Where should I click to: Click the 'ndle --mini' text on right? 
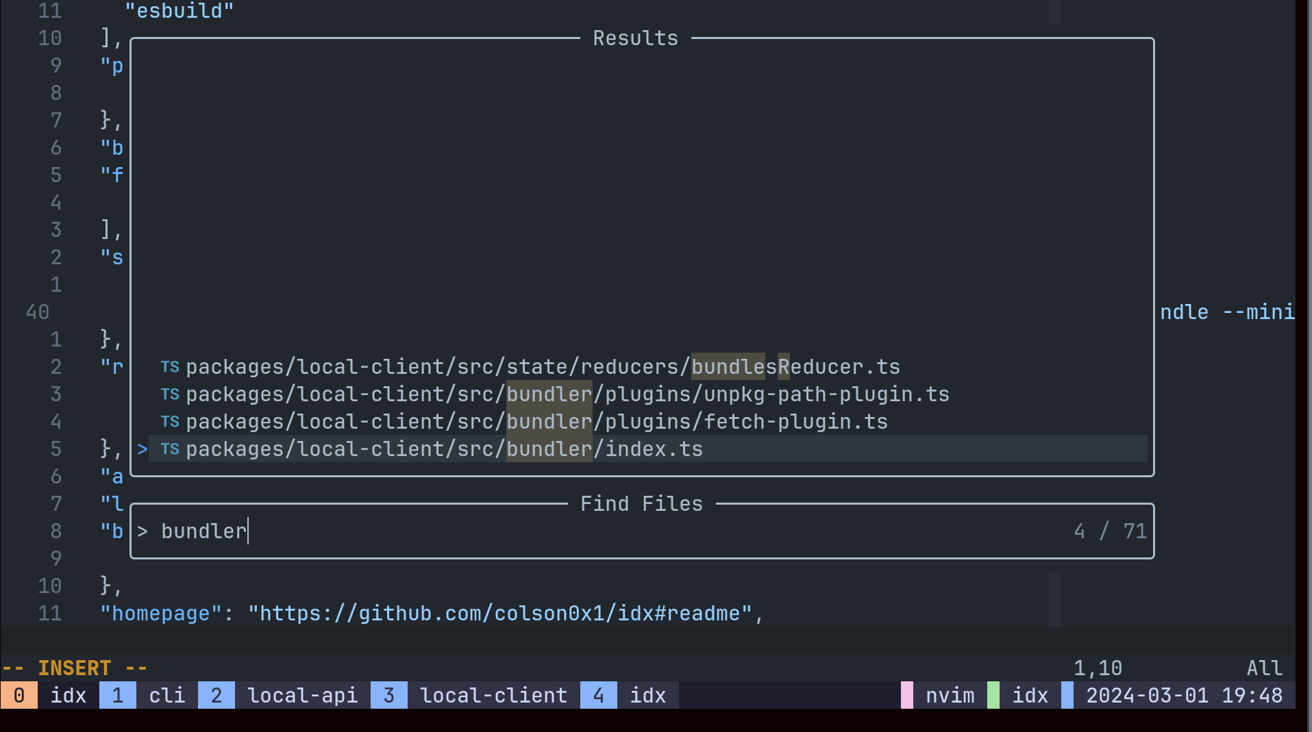[x=1227, y=312]
